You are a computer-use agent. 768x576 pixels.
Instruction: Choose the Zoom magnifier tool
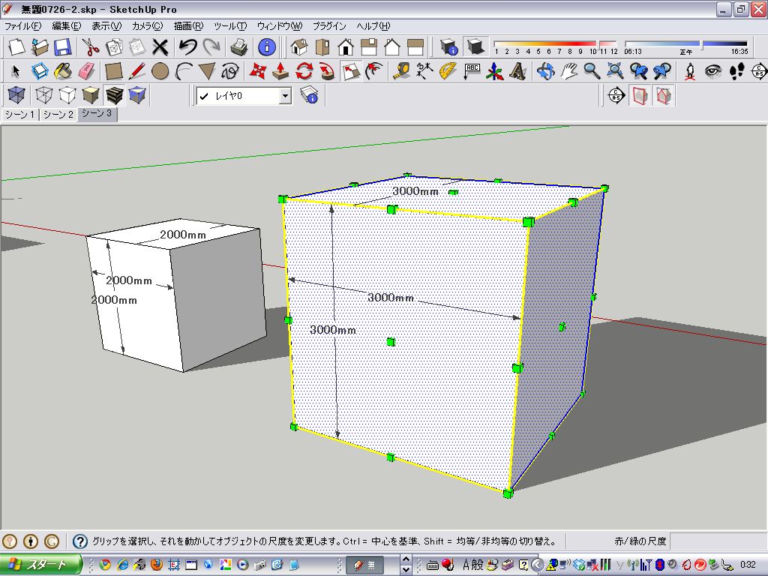[592, 71]
